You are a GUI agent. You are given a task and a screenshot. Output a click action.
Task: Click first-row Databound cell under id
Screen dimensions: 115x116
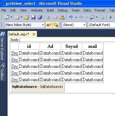[x=29, y=53]
